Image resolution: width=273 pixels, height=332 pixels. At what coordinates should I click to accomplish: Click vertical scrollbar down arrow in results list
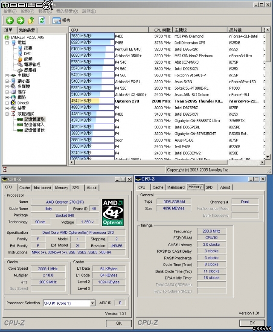pos(268,157)
